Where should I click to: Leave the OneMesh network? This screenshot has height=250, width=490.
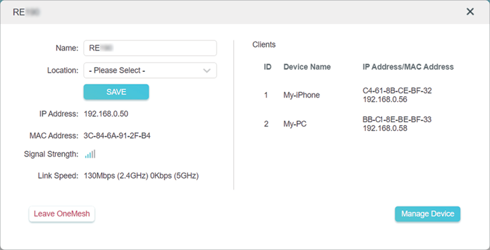[x=62, y=214]
